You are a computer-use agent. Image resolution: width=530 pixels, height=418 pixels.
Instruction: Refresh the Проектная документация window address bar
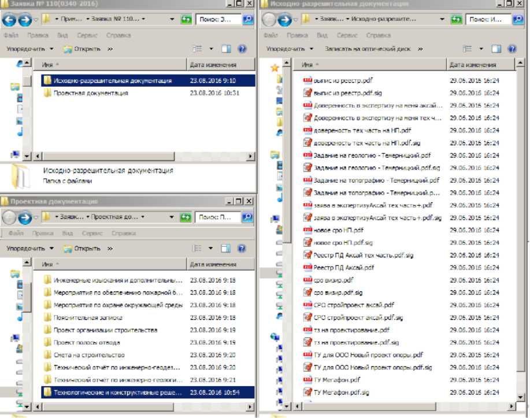[x=187, y=218]
